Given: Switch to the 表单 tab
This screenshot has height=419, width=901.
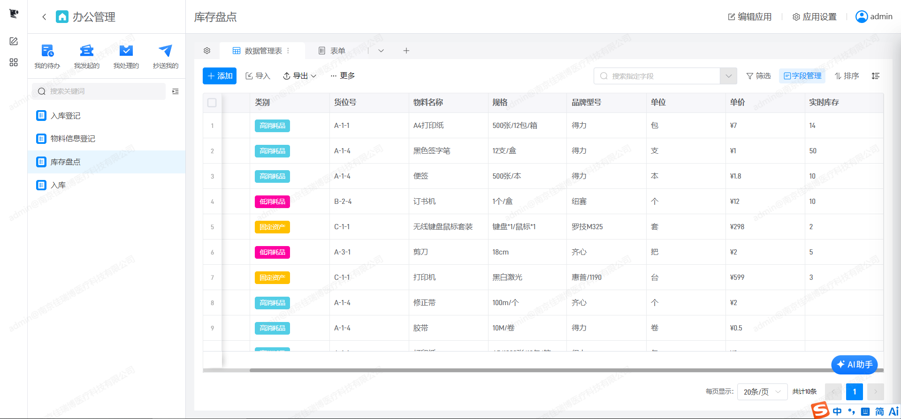Looking at the screenshot, I should (x=332, y=51).
